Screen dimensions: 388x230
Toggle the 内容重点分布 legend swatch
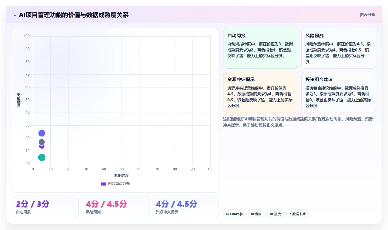click(103, 184)
